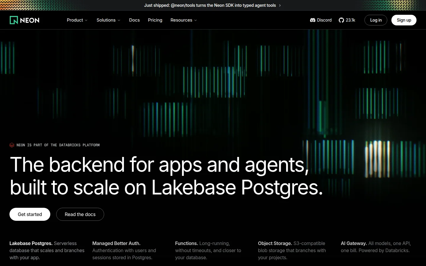
Task: Click the Object Storage feature text
Action: 292,250
